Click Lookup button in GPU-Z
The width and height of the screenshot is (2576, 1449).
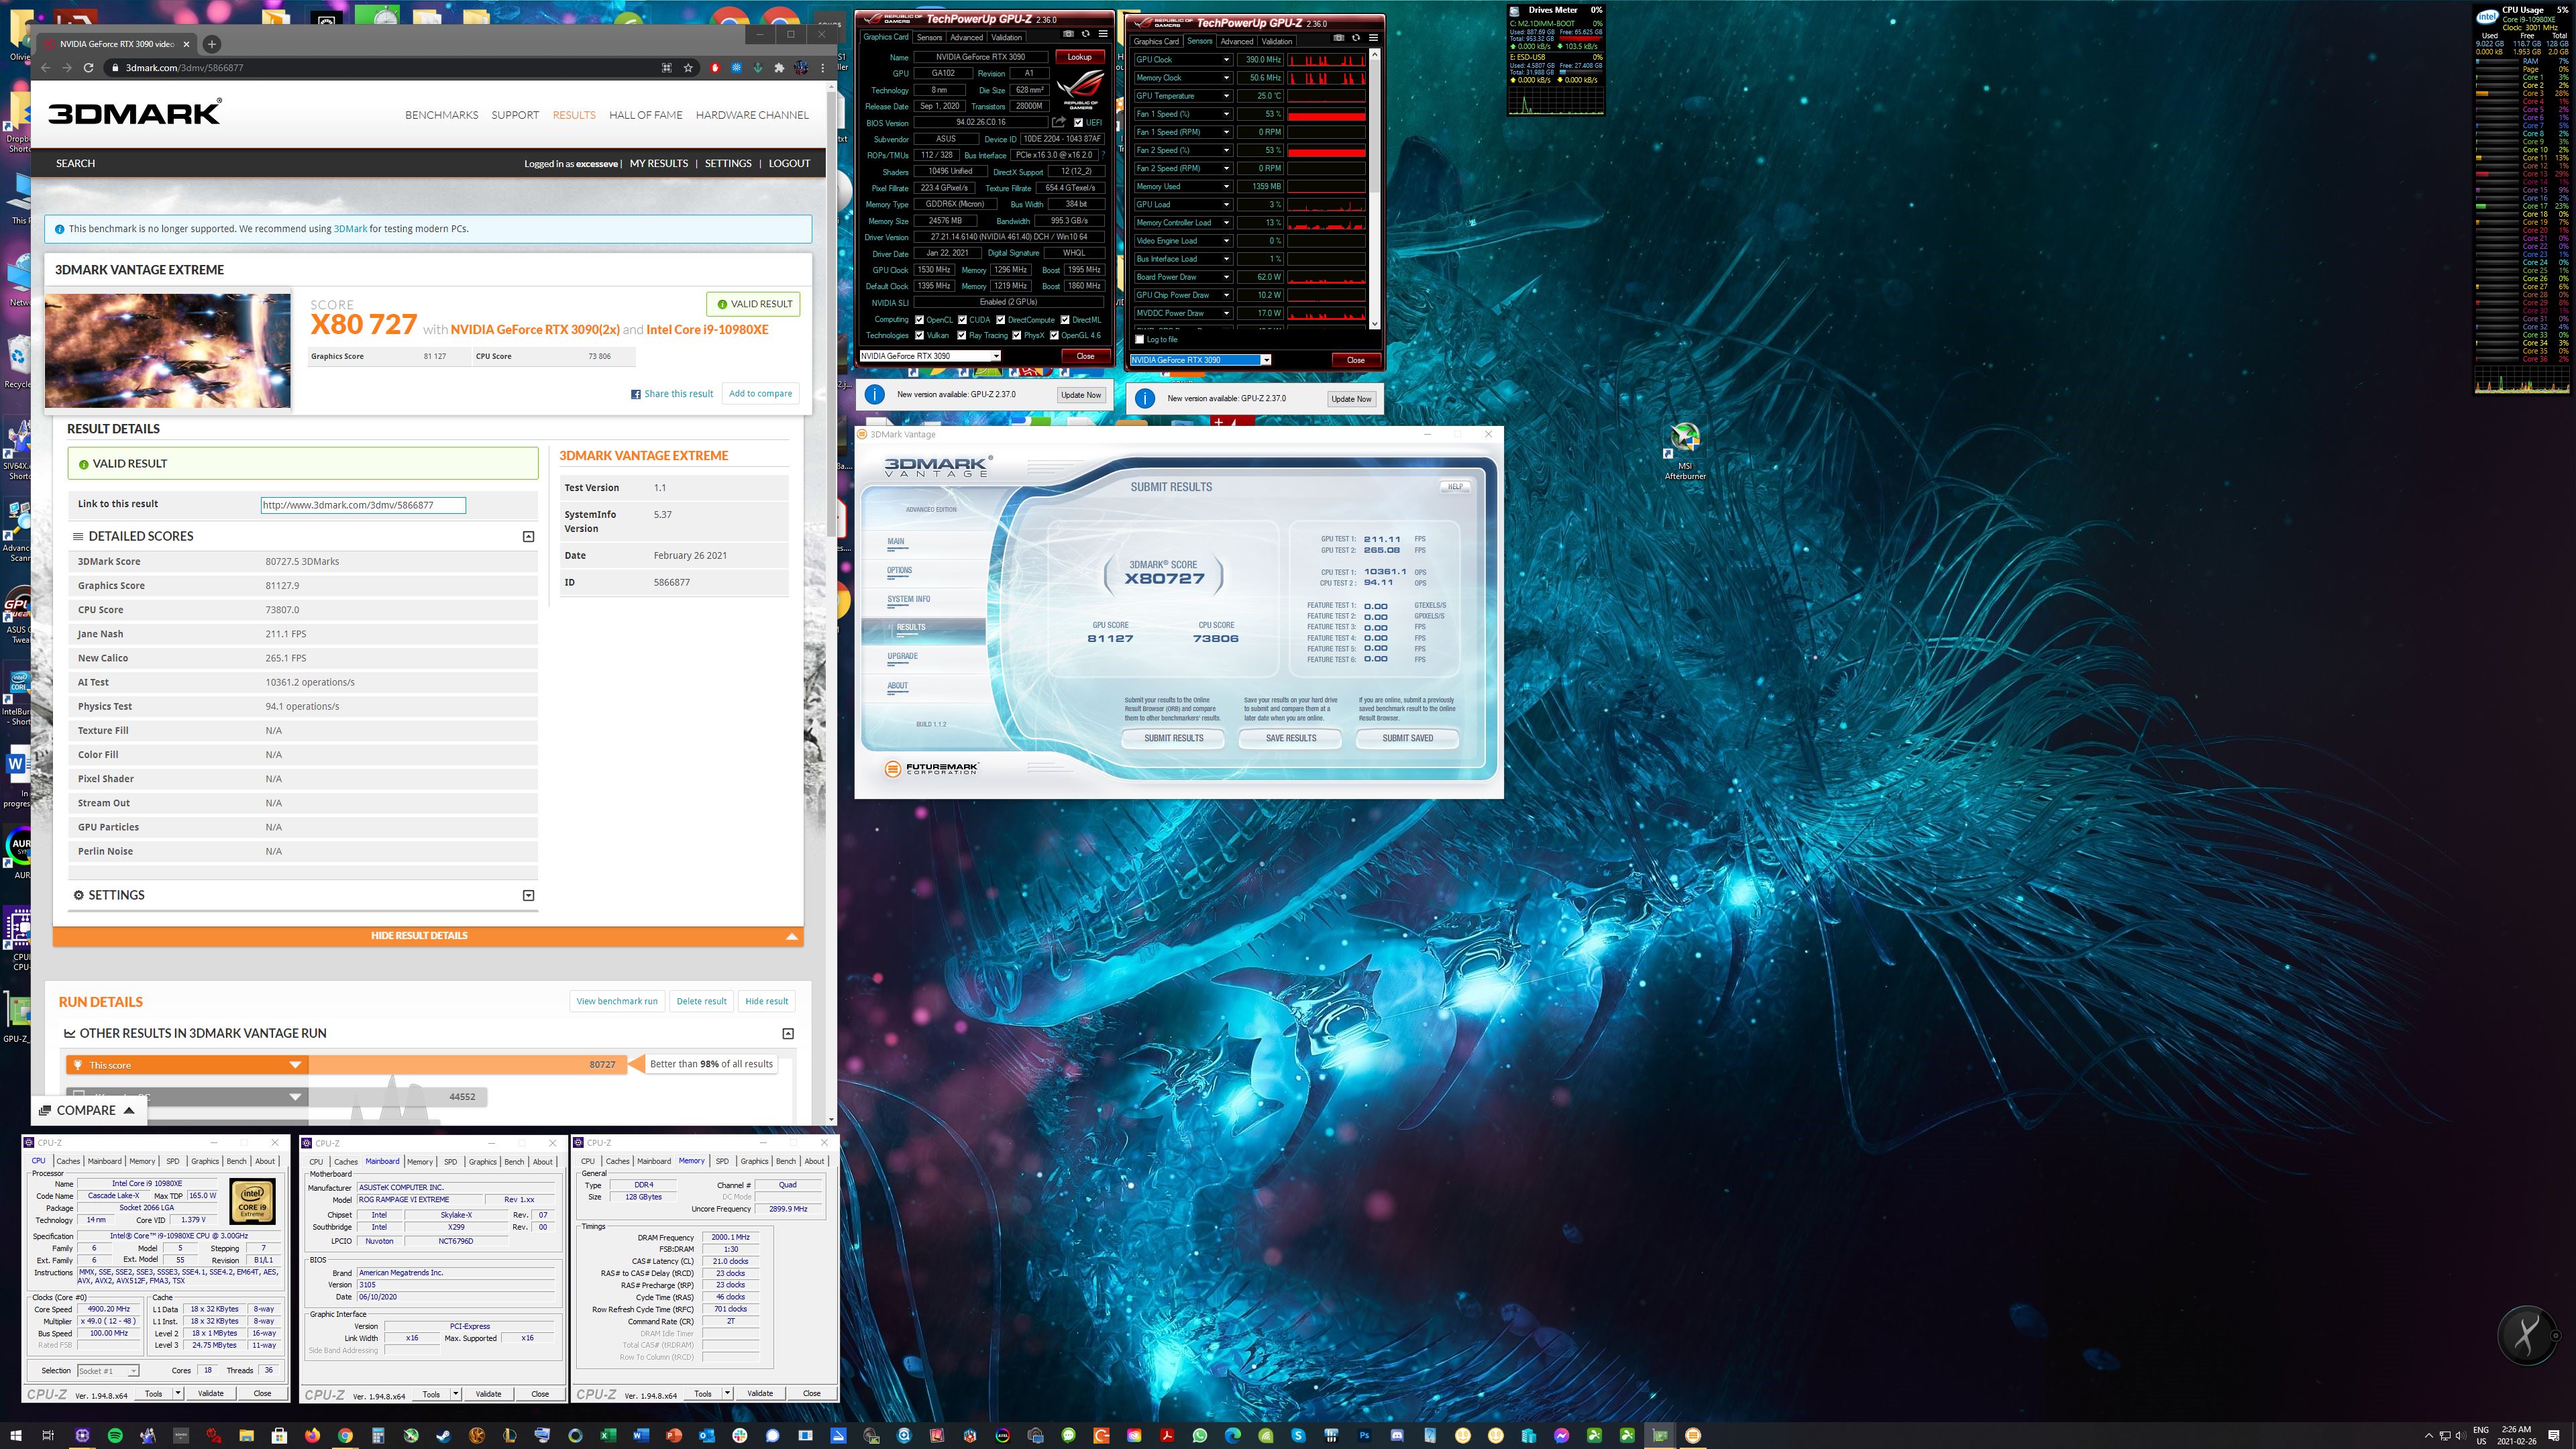click(1079, 57)
